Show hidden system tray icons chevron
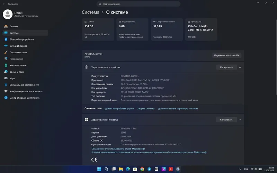This screenshot has height=173, width=277. pos(240,169)
